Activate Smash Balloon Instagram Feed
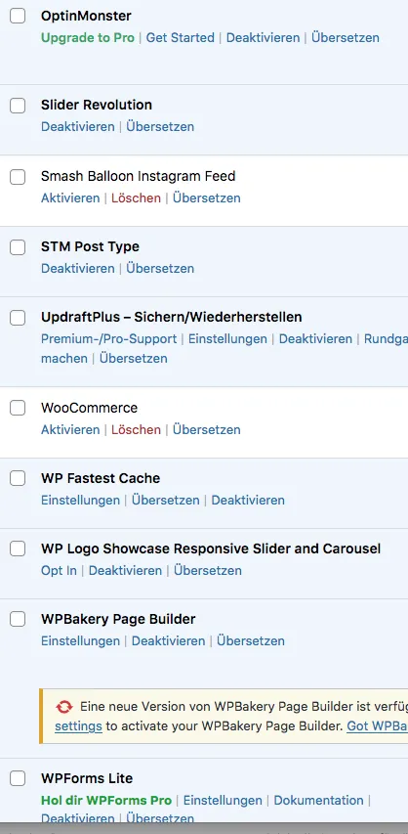Screen dimensions: 408x834 pos(70,198)
